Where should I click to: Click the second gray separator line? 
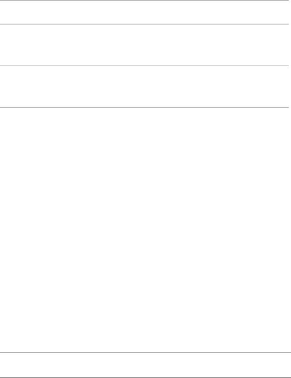point(144,24)
